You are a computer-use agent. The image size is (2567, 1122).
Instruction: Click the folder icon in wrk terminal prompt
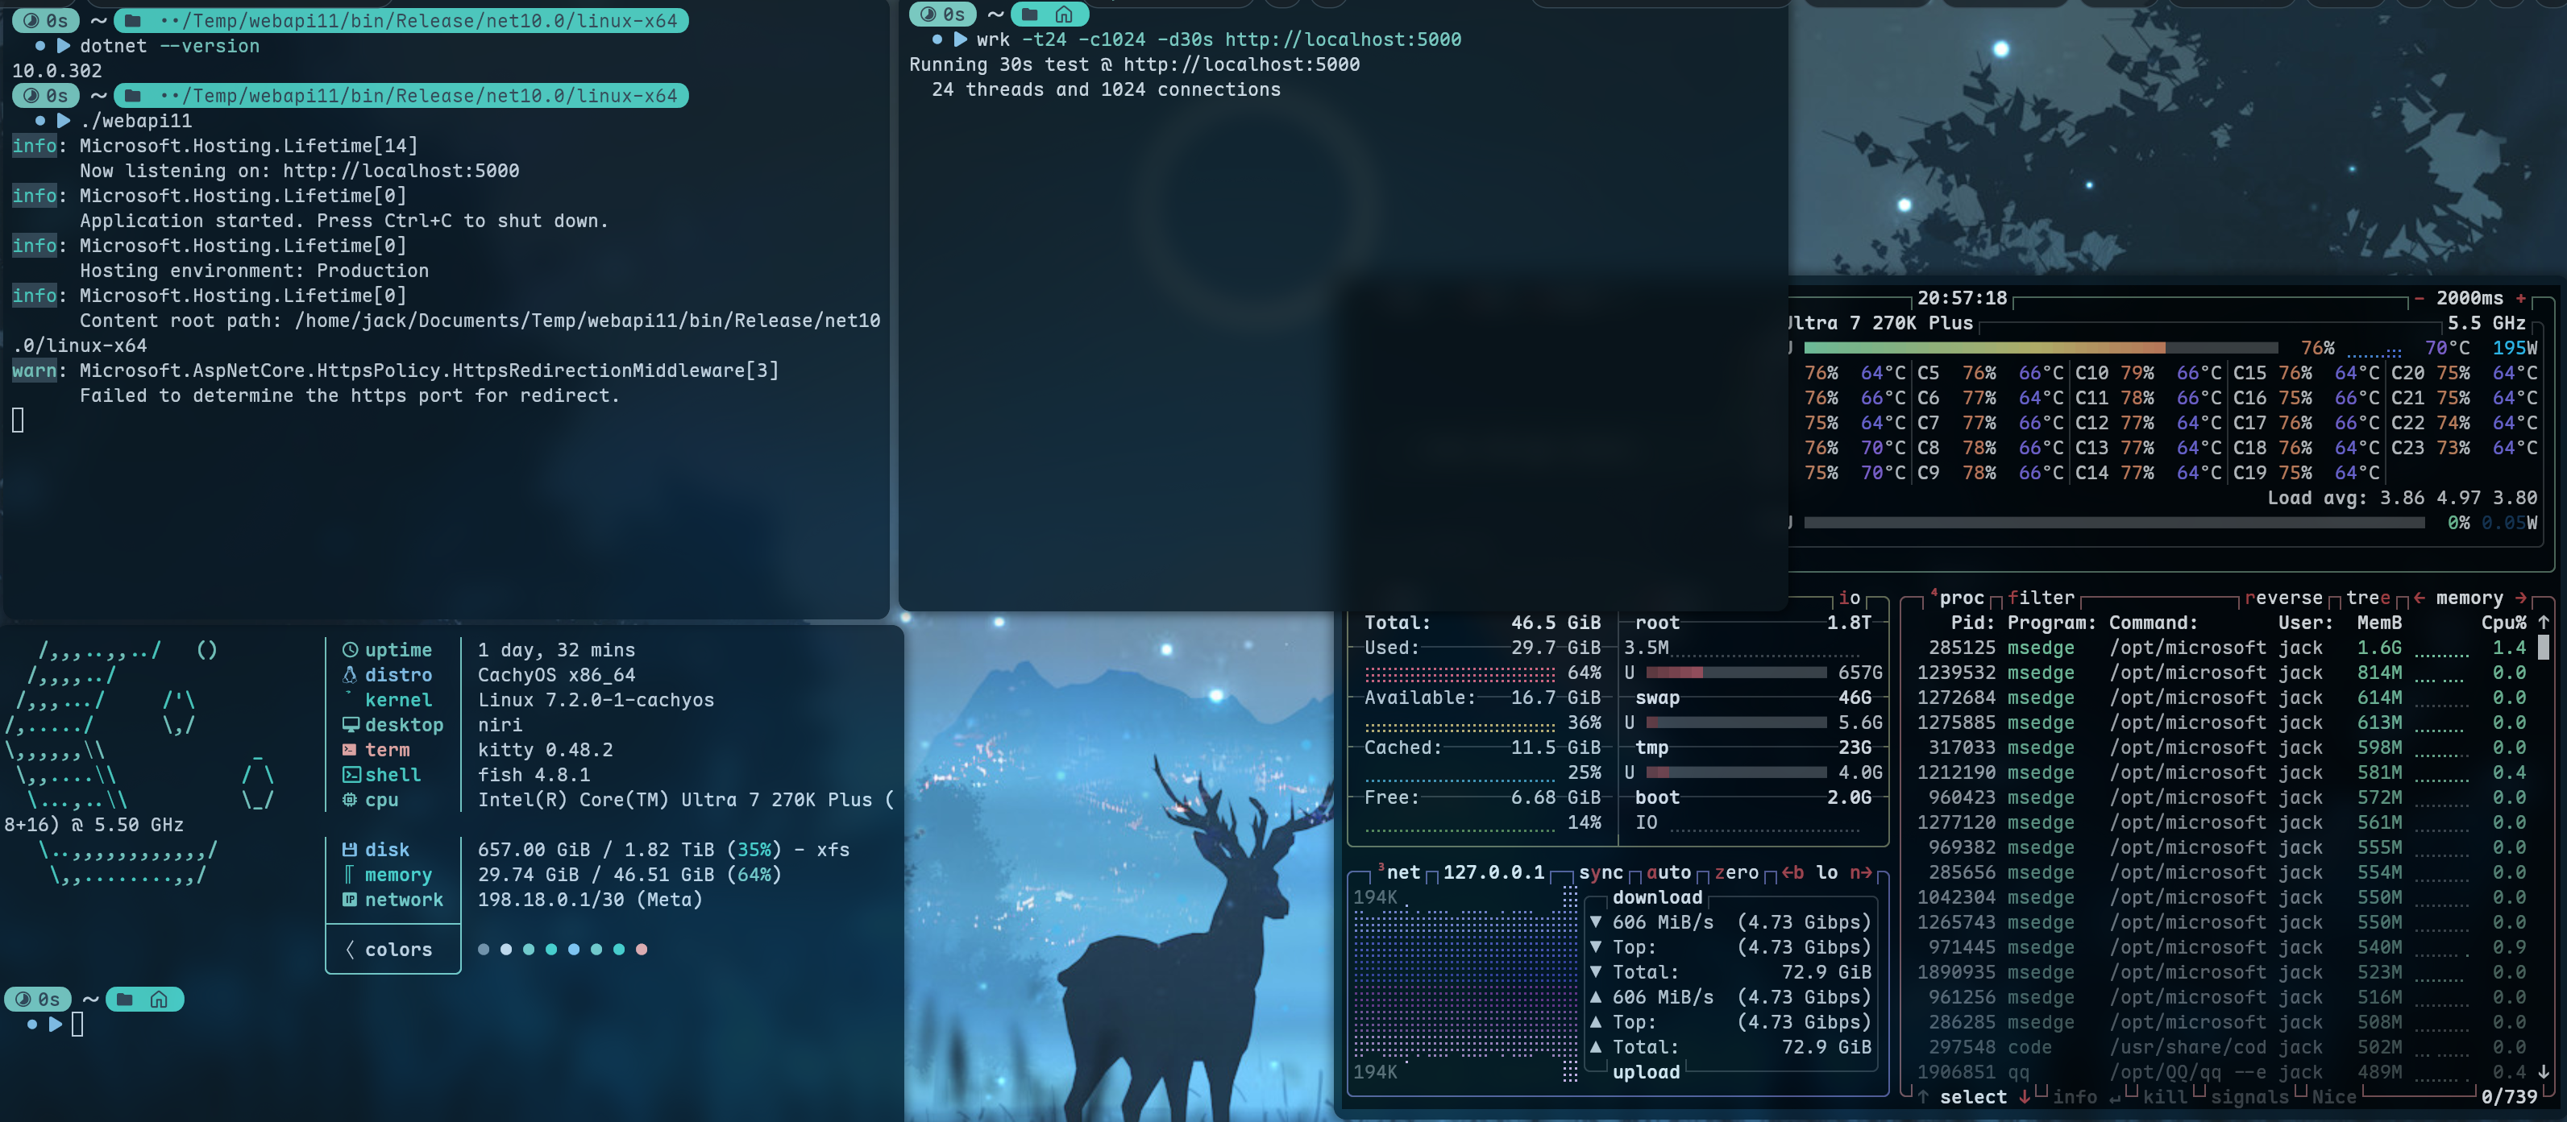[1030, 14]
